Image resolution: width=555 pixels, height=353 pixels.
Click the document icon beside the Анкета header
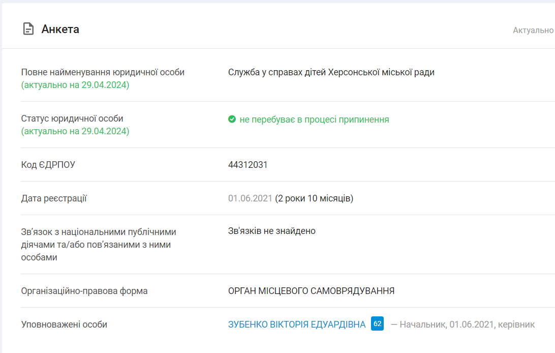point(28,30)
